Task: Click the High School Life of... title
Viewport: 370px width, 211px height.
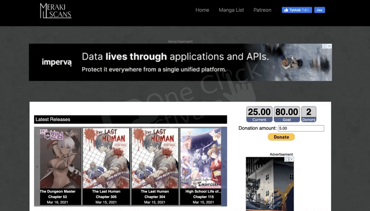Action: tap(203, 191)
